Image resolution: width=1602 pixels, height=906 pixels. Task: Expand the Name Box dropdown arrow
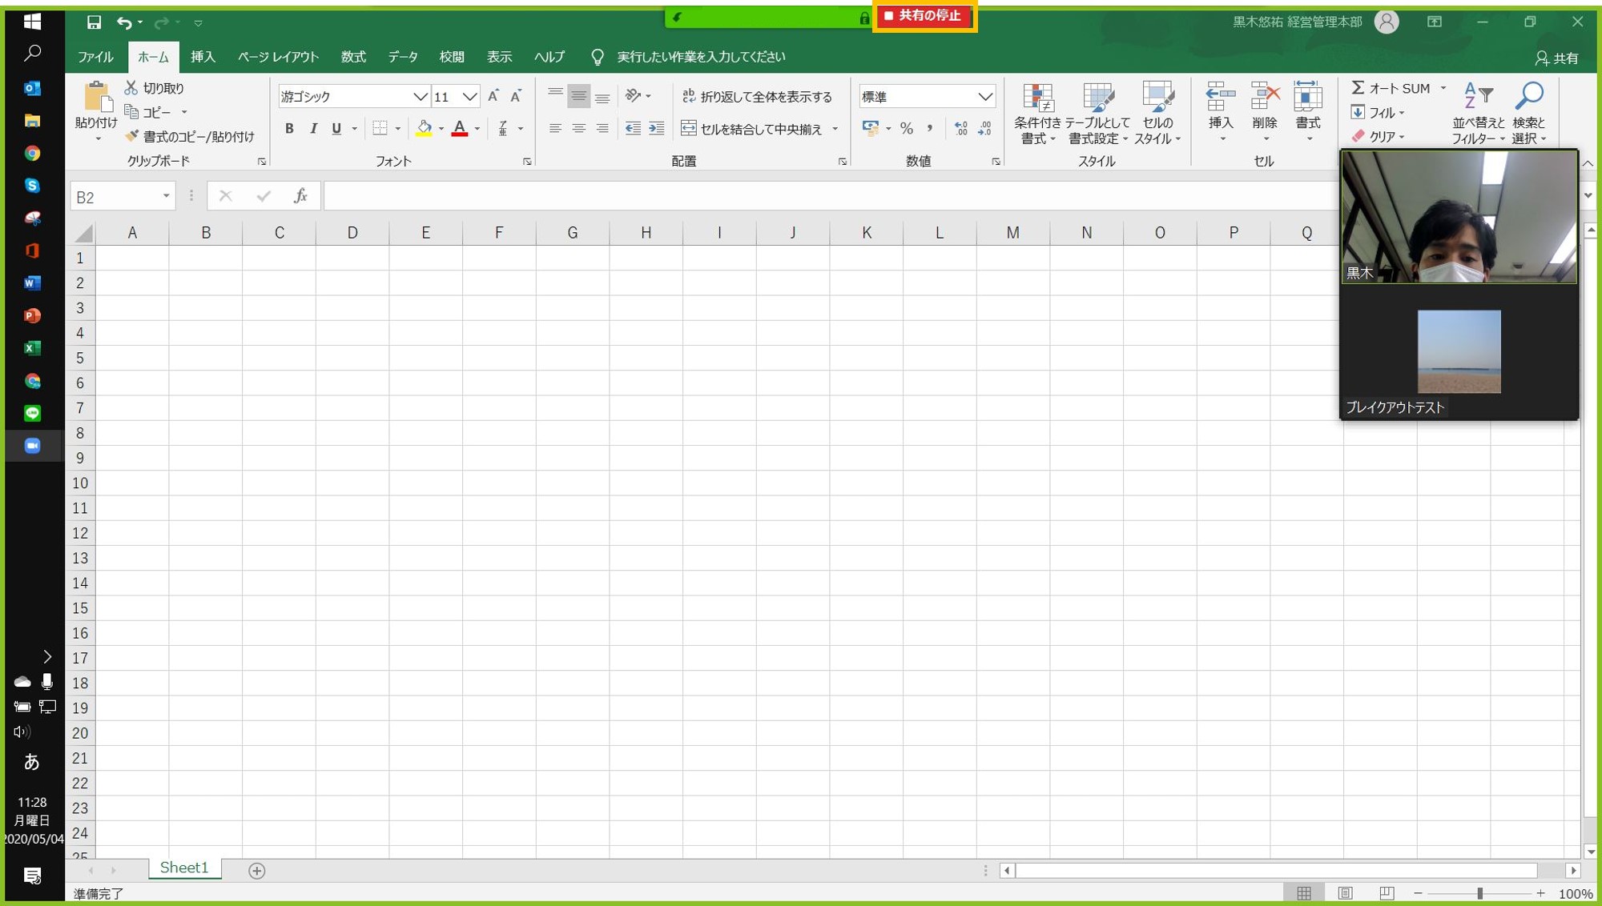tap(166, 196)
